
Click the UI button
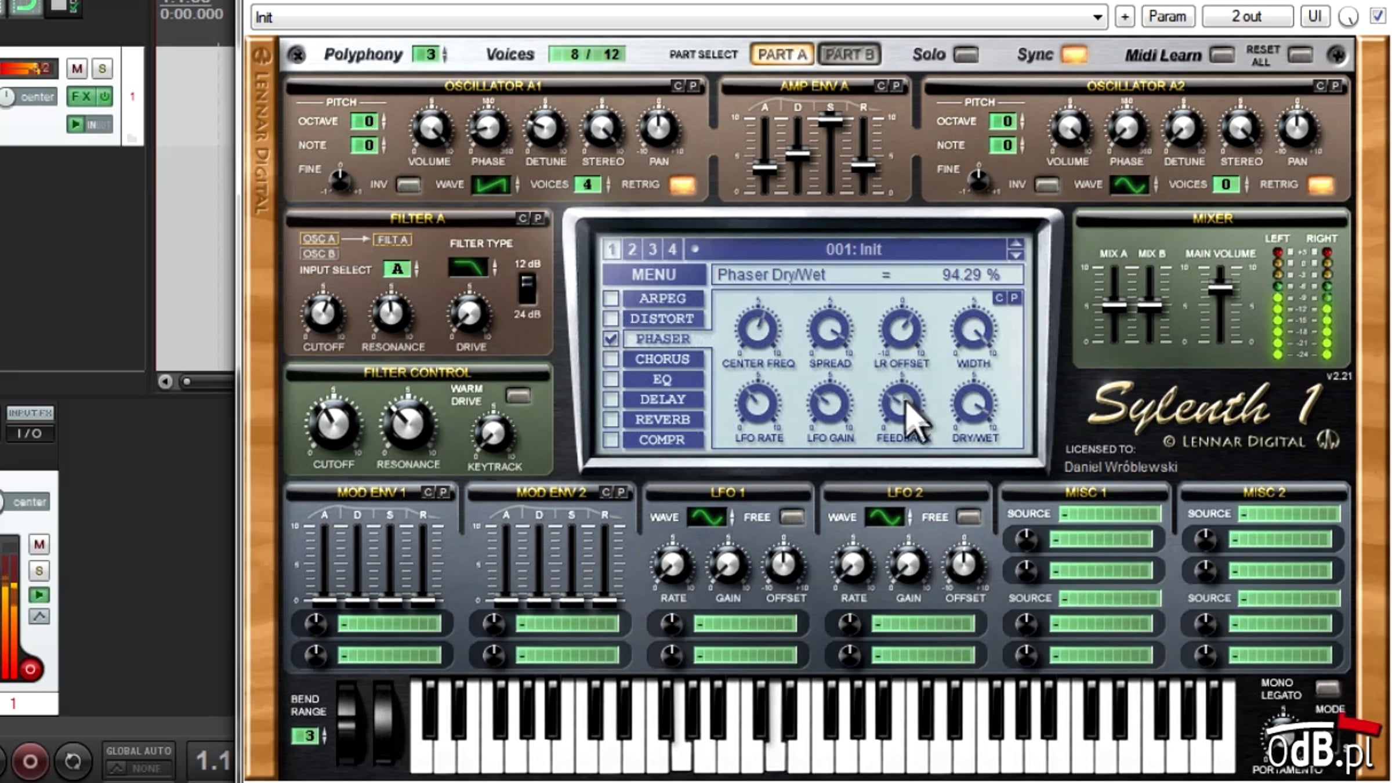[1314, 16]
